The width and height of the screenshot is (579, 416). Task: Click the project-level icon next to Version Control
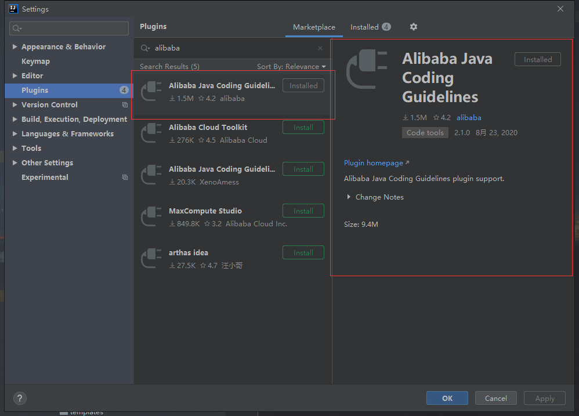tap(125, 105)
